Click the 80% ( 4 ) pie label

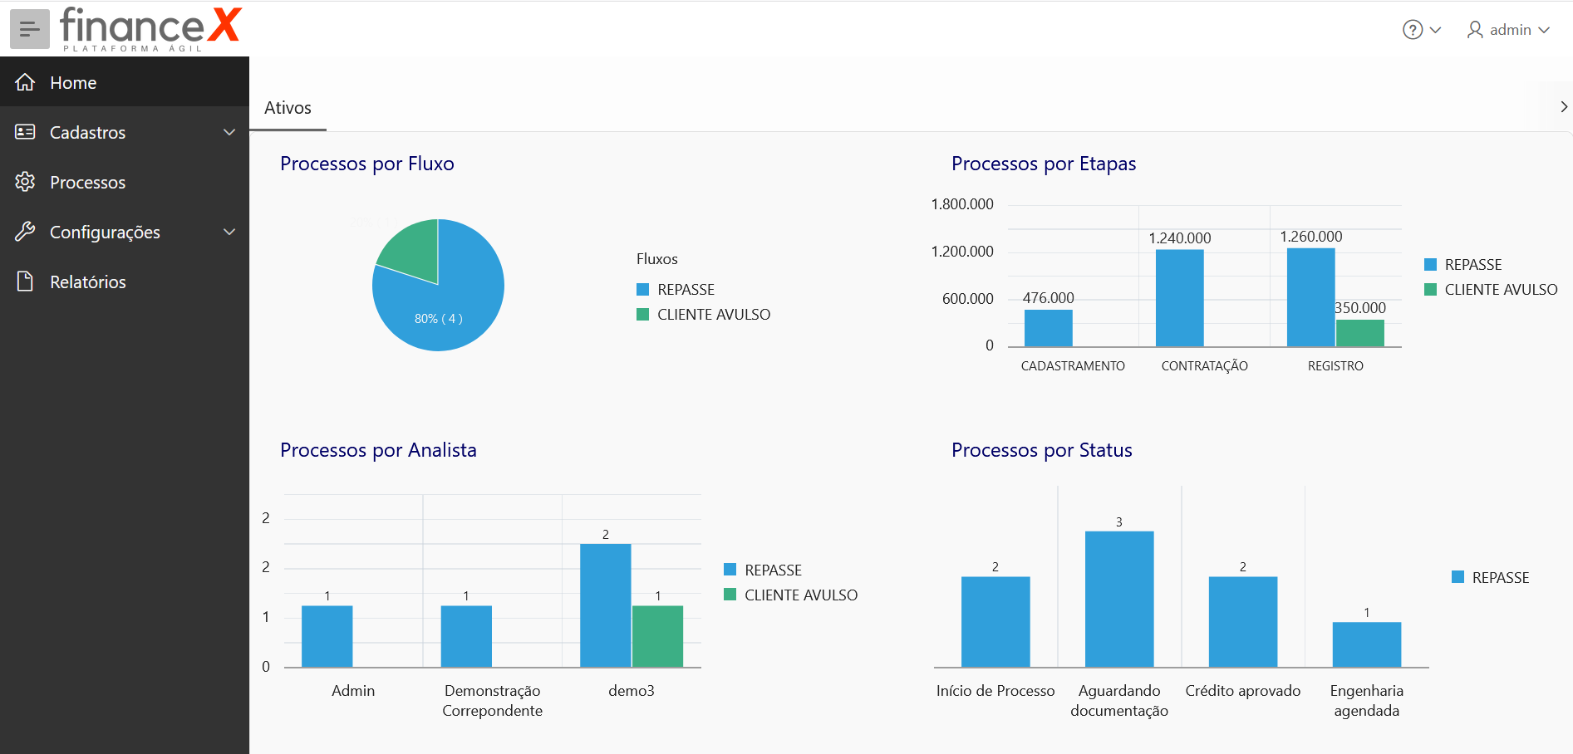[439, 319]
